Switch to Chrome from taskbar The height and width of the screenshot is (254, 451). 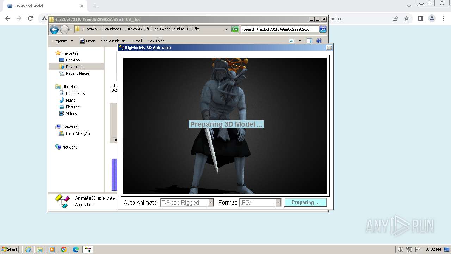64,249
